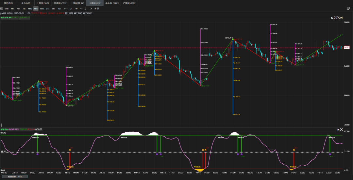Go to next period with right arrow
The width and height of the screenshot is (353, 180).
coord(91,8)
